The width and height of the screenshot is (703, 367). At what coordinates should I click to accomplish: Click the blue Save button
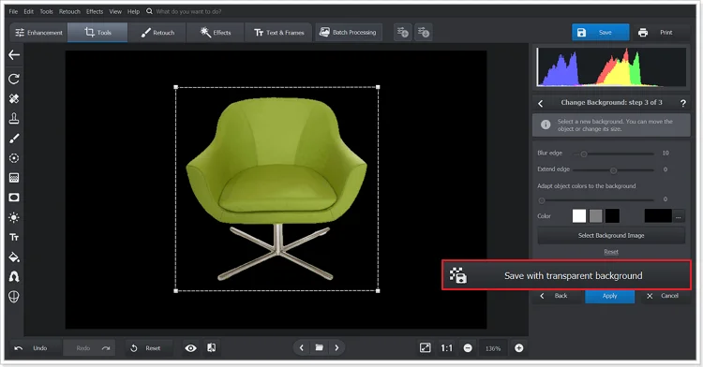(600, 32)
